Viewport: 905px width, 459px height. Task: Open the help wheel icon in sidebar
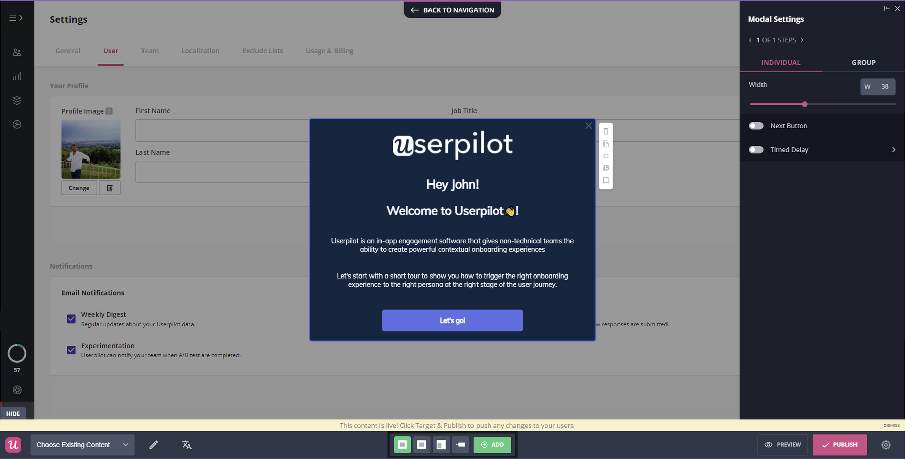[17, 390]
